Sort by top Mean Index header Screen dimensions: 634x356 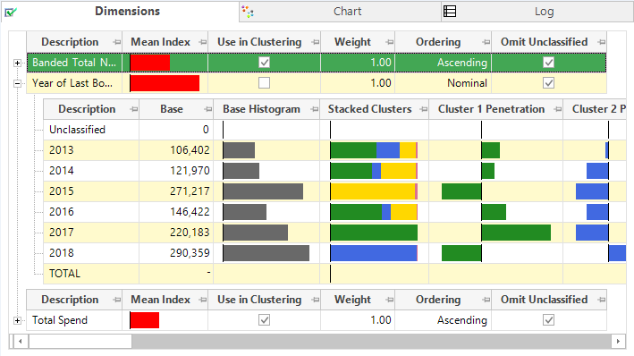tap(161, 42)
